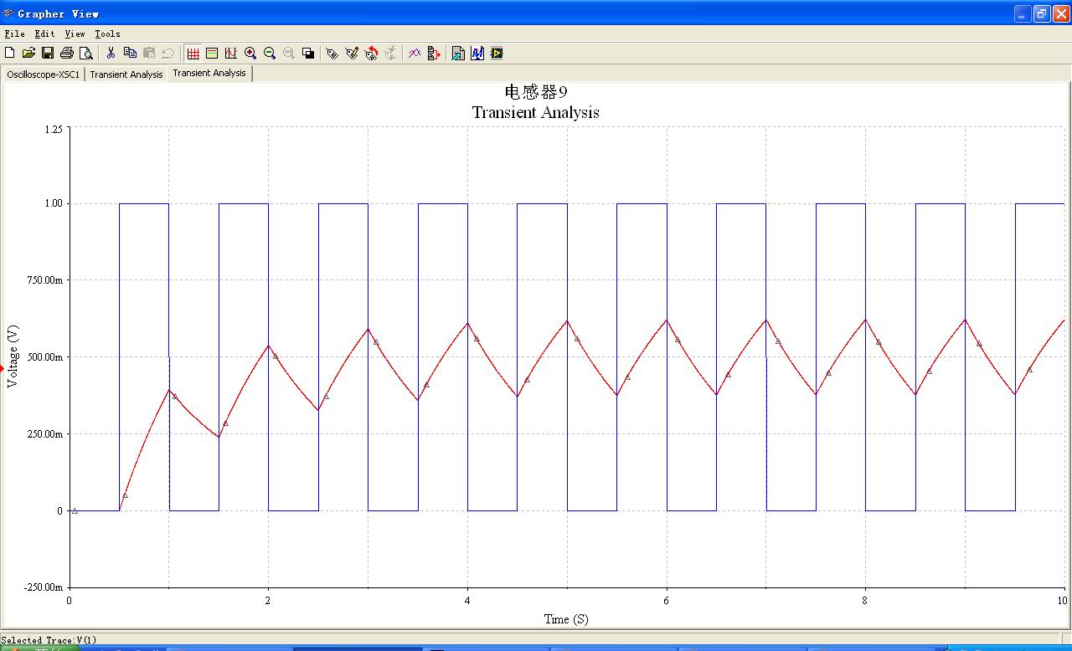This screenshot has width=1072, height=651.
Task: Click the '1.25' voltage tick label
Action: pos(52,128)
